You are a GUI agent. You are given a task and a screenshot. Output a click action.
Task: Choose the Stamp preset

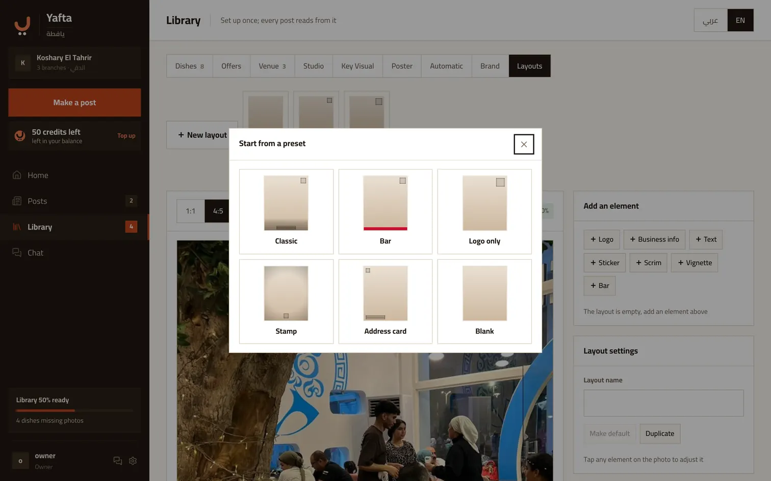(x=286, y=301)
